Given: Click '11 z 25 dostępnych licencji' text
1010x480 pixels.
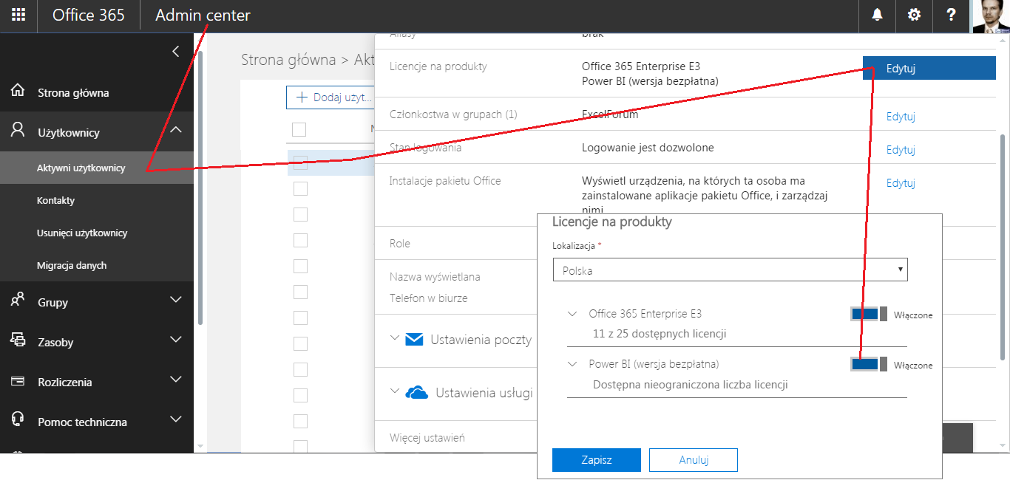Looking at the screenshot, I should [x=660, y=334].
